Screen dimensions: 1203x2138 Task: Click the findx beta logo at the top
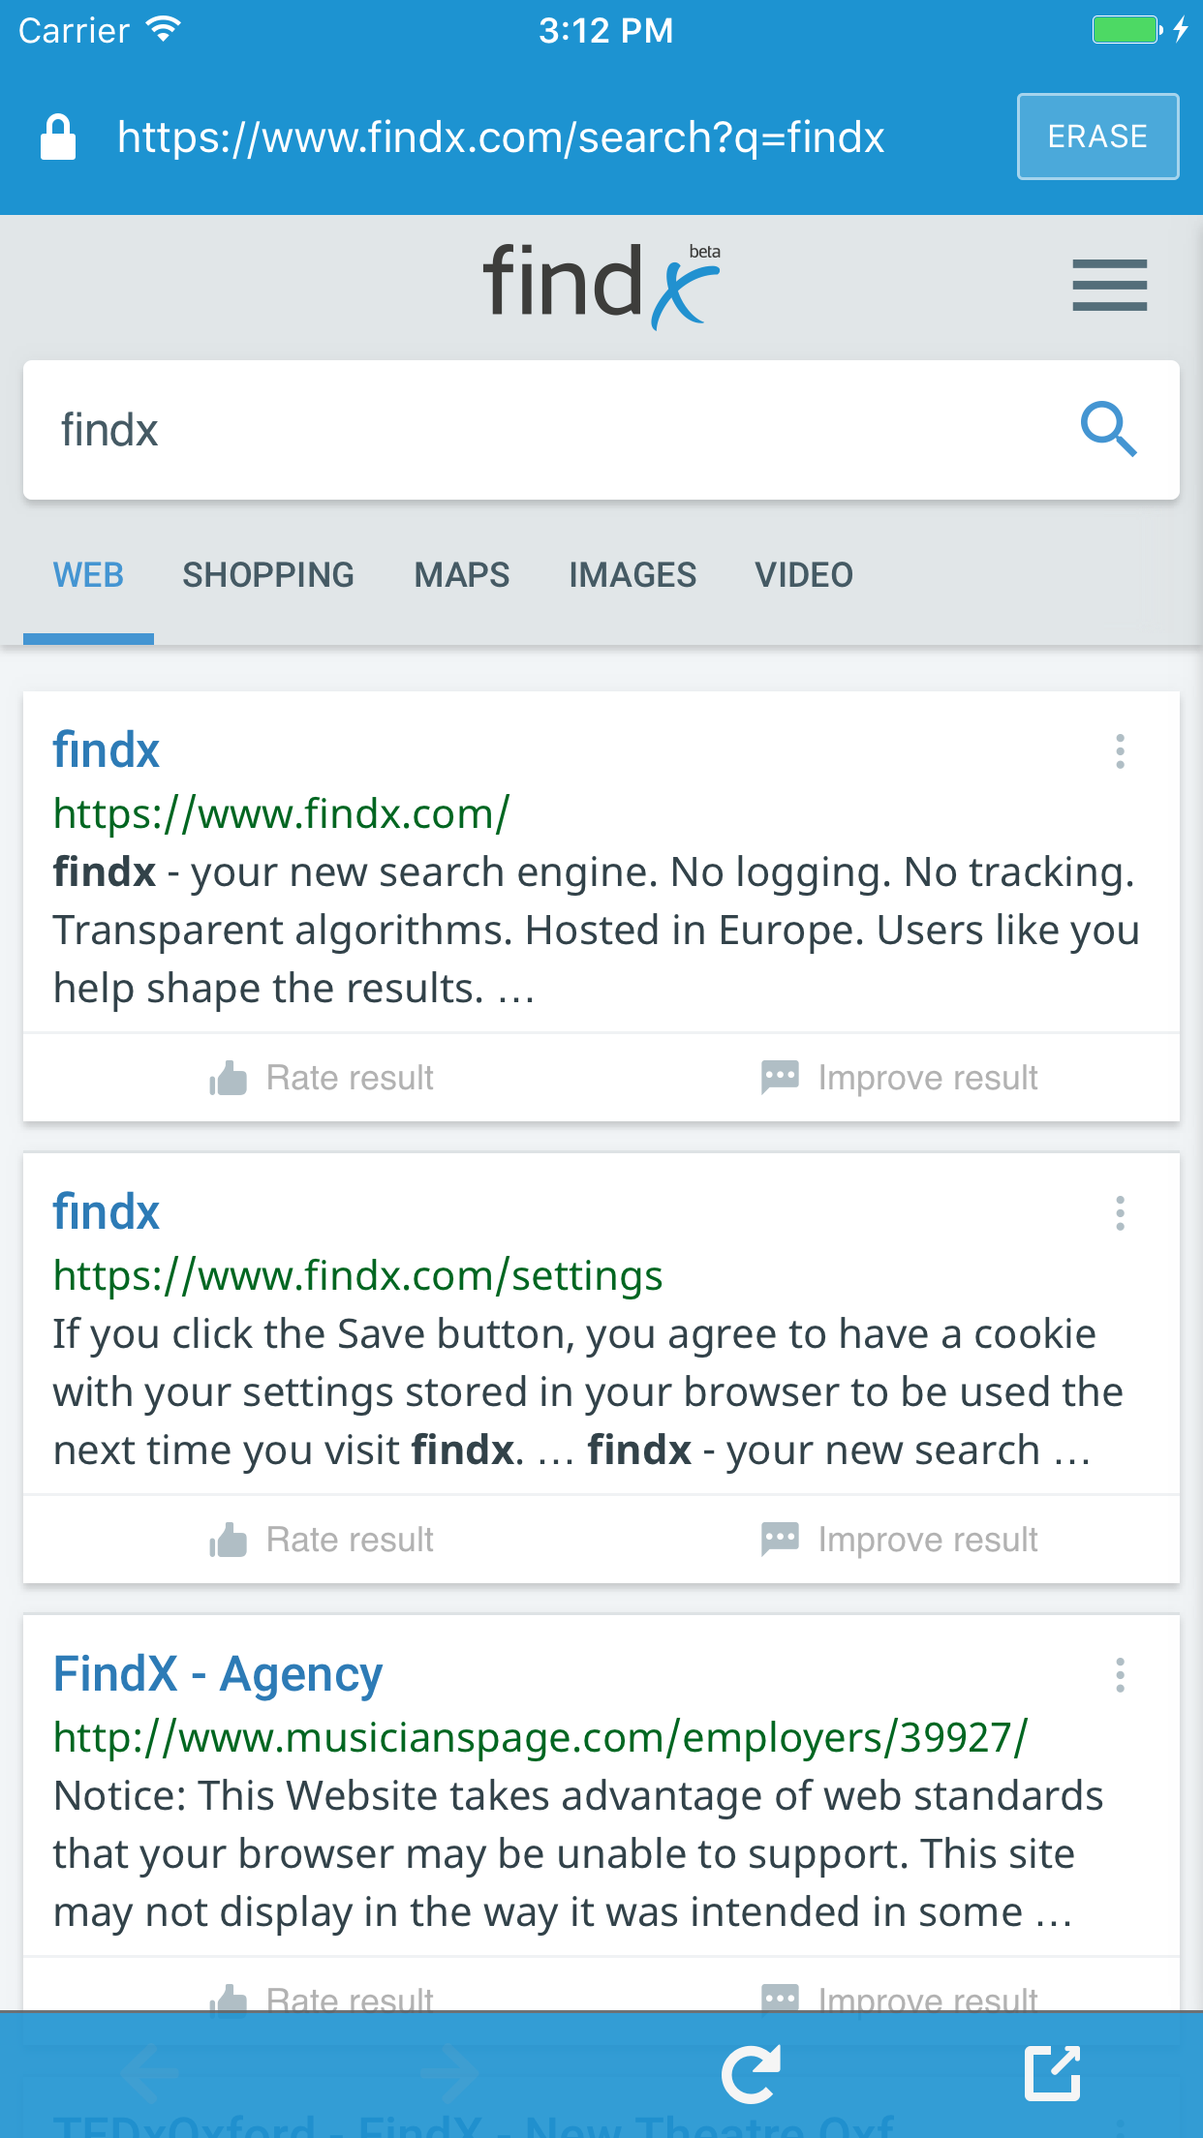click(601, 284)
